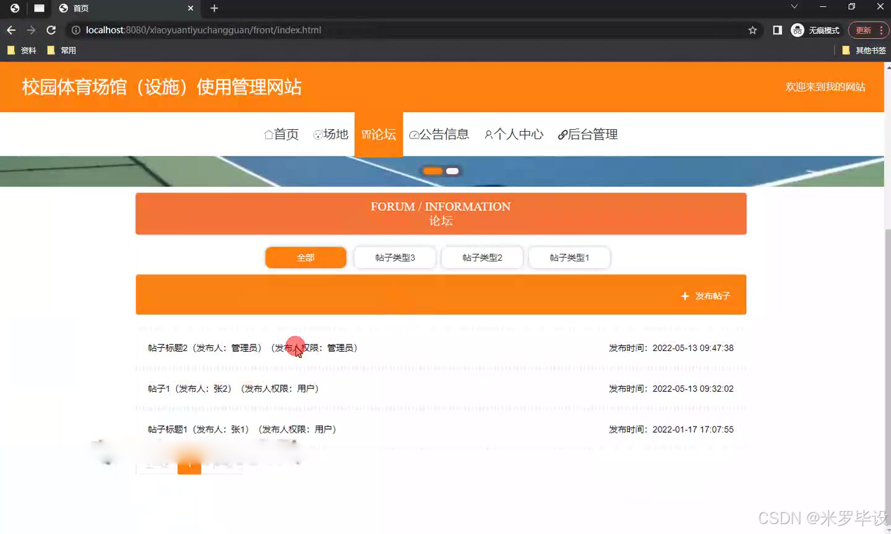Toggle the 帖子类型3 filter

pyautogui.click(x=394, y=257)
